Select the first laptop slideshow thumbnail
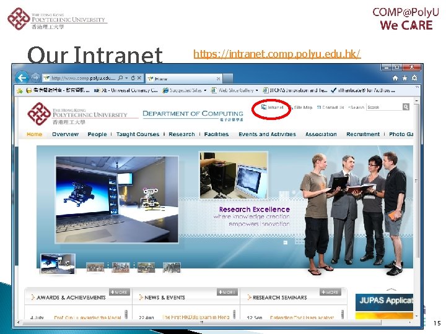The width and height of the screenshot is (446, 334). click(x=58, y=264)
